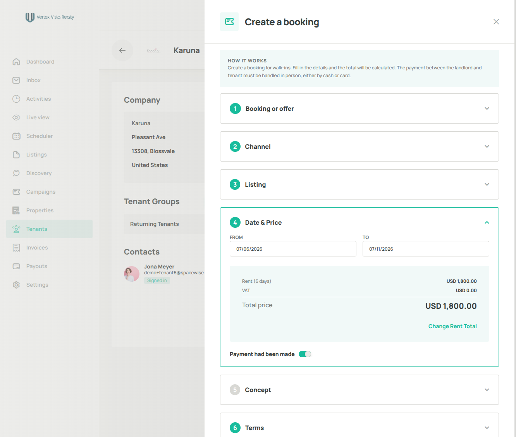
Task: Expand the Booking or offer section
Action: [x=359, y=108]
